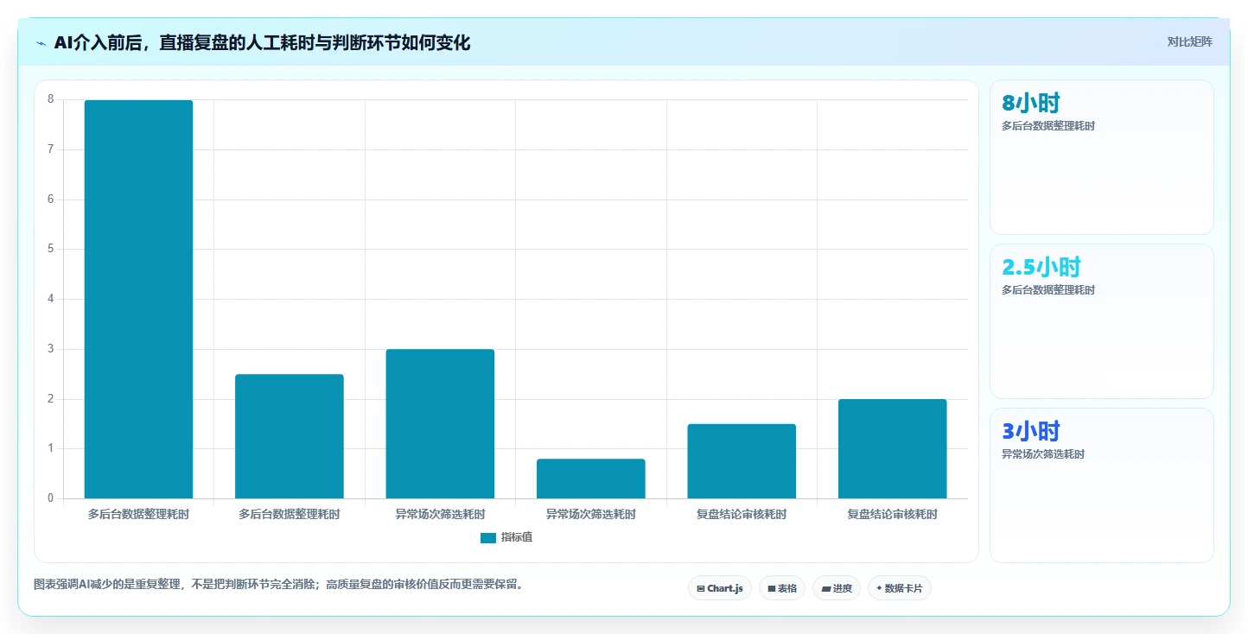
Task: Click the 2.5小时 card value
Action: pos(1041,267)
